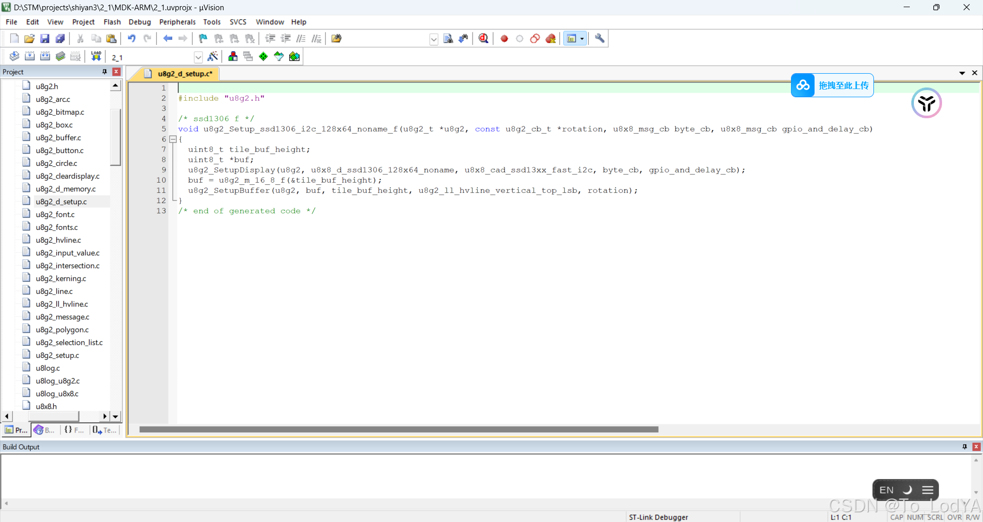
Task: Click project tree scroll-down arrow
Action: coord(115,417)
